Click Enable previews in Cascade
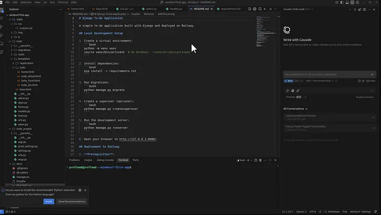The width and height of the screenshot is (381, 215). (365, 97)
